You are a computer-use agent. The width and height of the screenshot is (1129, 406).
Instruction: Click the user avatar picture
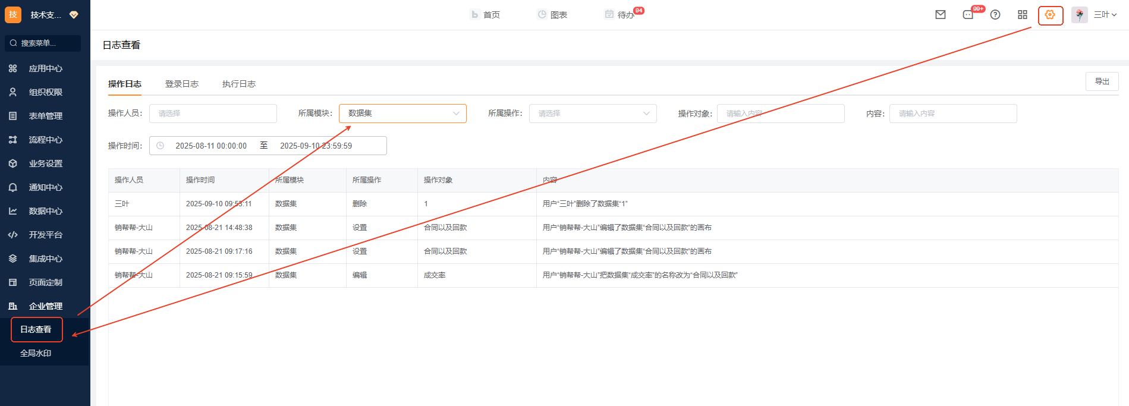(x=1079, y=15)
